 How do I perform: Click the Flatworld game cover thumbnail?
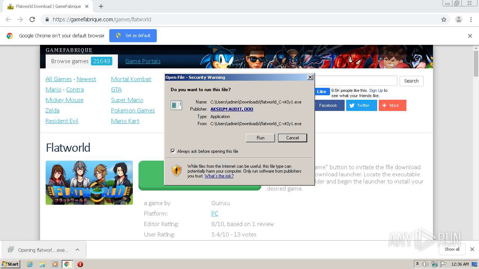point(89,183)
